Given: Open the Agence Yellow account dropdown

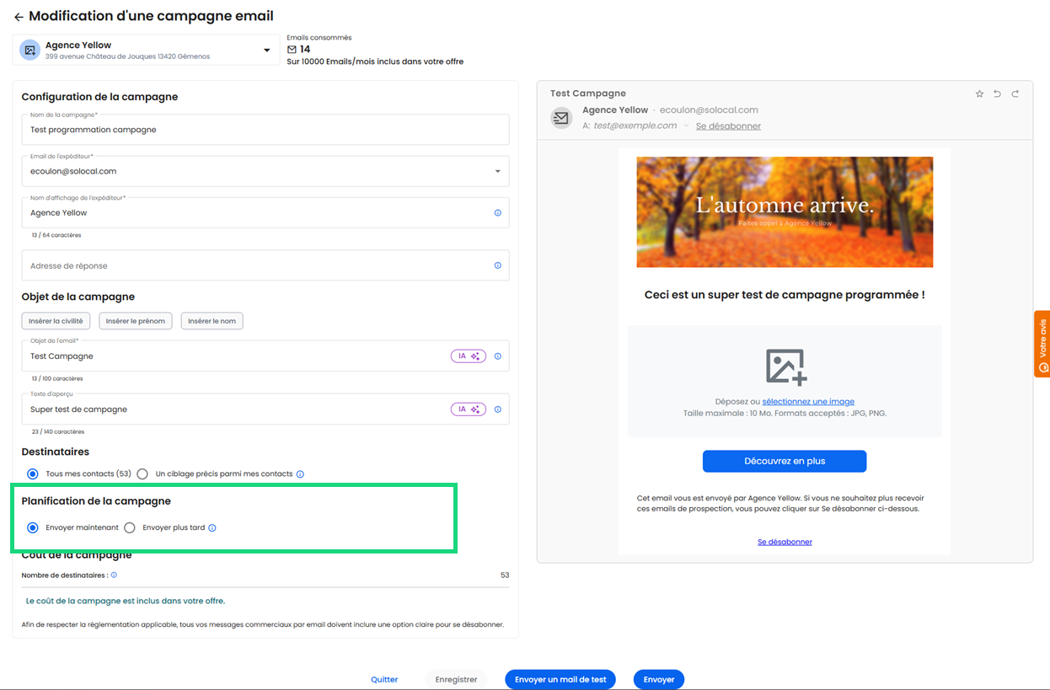Looking at the screenshot, I should [x=266, y=51].
